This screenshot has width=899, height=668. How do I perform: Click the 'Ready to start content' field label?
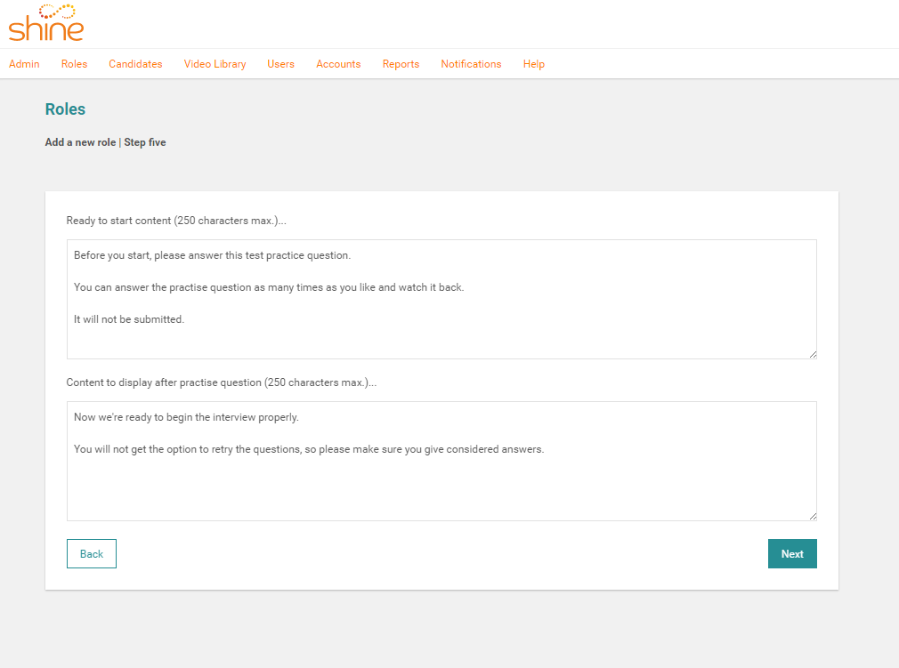176,221
